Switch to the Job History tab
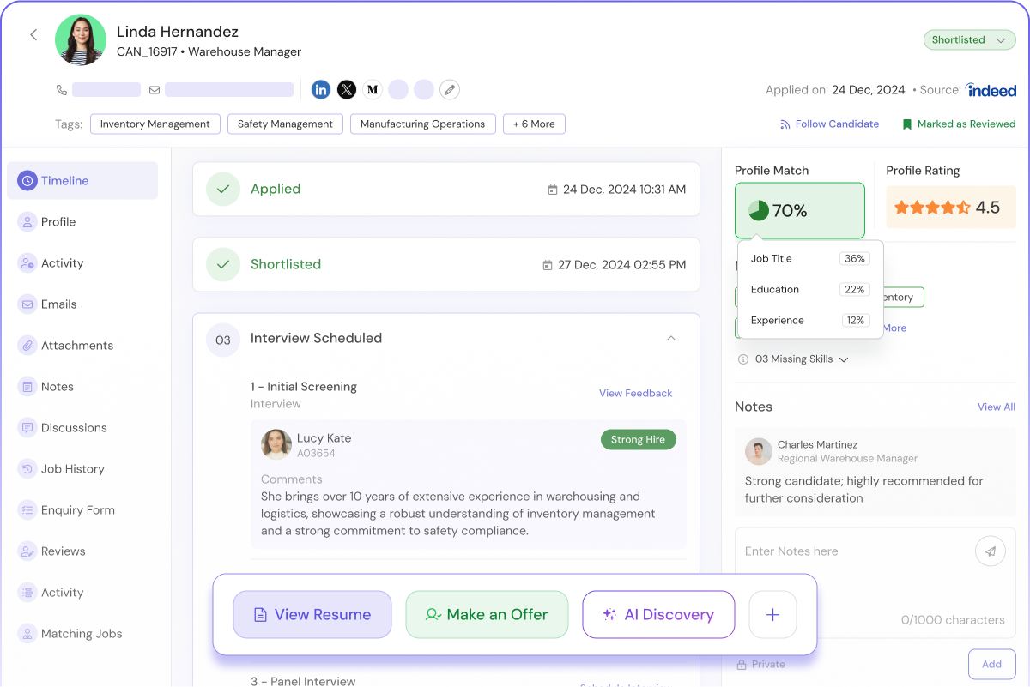Image resolution: width=1030 pixels, height=687 pixels. click(72, 469)
